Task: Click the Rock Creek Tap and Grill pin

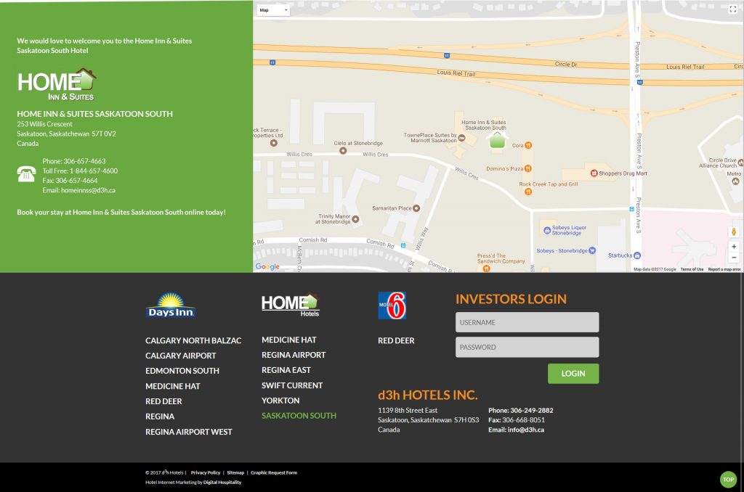Action: coord(527,192)
